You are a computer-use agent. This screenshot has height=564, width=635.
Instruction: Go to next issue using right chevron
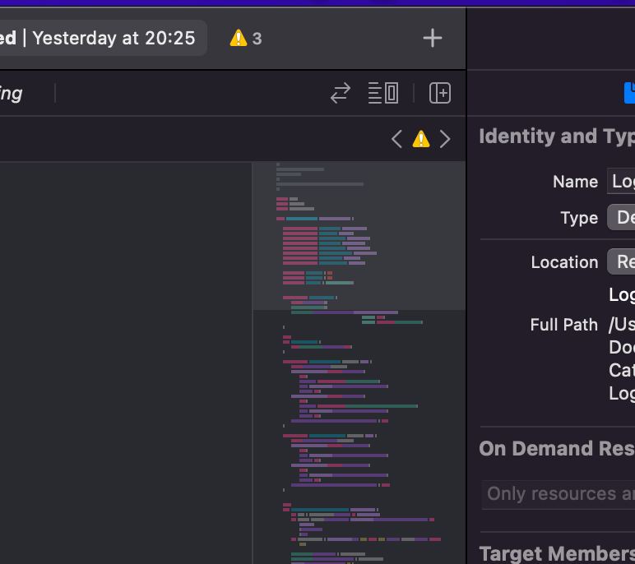click(x=445, y=139)
